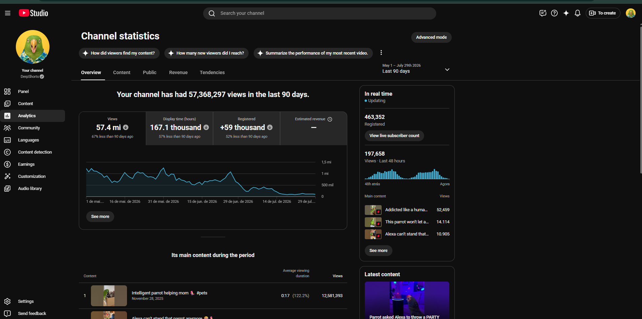Click the page vertical scrollbar

pyautogui.click(x=641, y=100)
